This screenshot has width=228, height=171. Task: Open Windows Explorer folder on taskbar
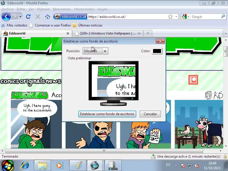click(42, 166)
